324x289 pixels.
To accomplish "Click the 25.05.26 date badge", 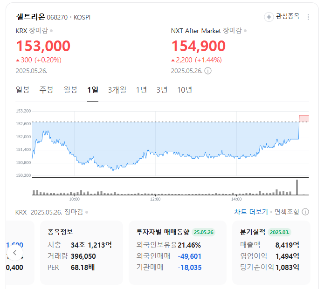I will click(204, 232).
